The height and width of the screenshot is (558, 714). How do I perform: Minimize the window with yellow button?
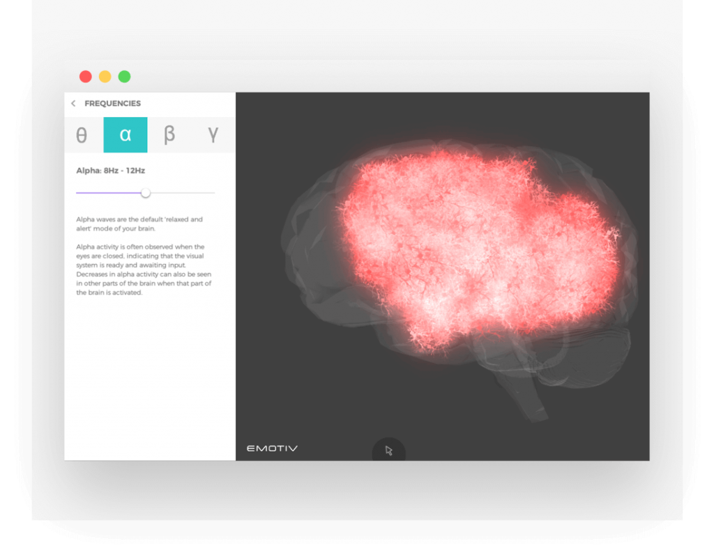pos(105,77)
